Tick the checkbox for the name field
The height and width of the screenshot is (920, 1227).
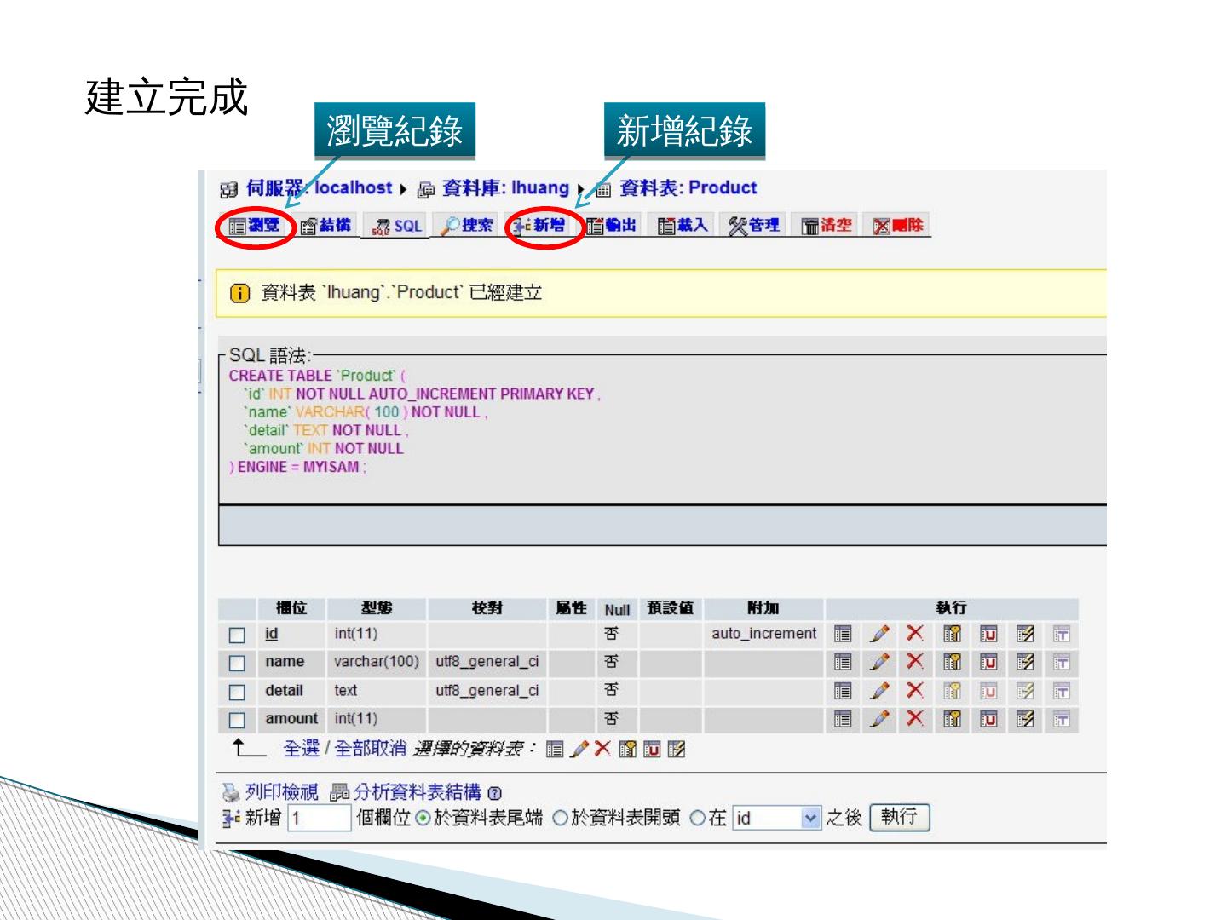[237, 663]
